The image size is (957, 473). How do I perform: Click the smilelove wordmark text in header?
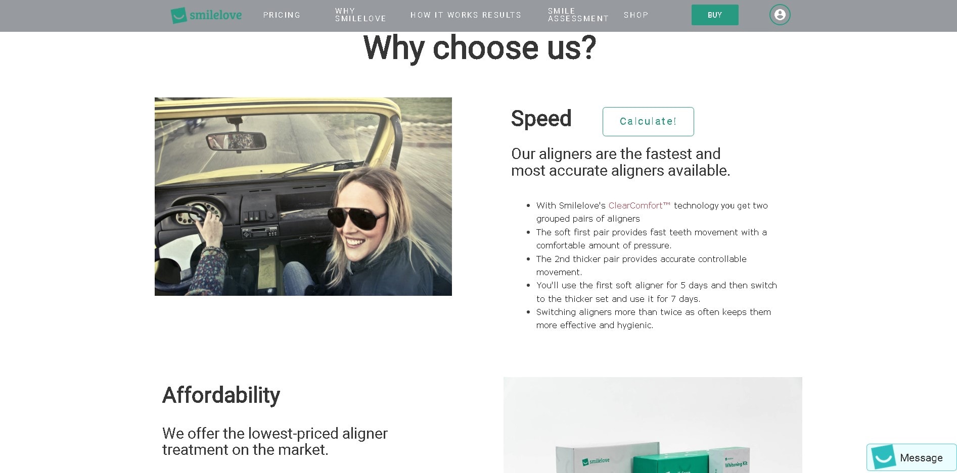click(x=215, y=15)
